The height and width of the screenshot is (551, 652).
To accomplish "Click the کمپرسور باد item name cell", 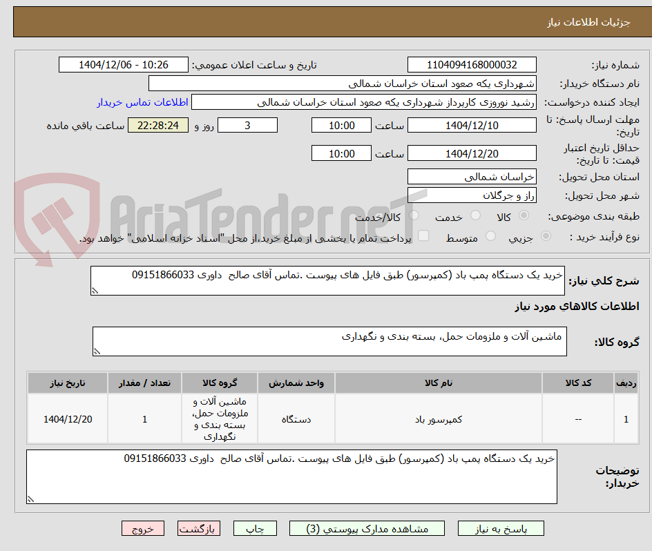I will (x=439, y=419).
